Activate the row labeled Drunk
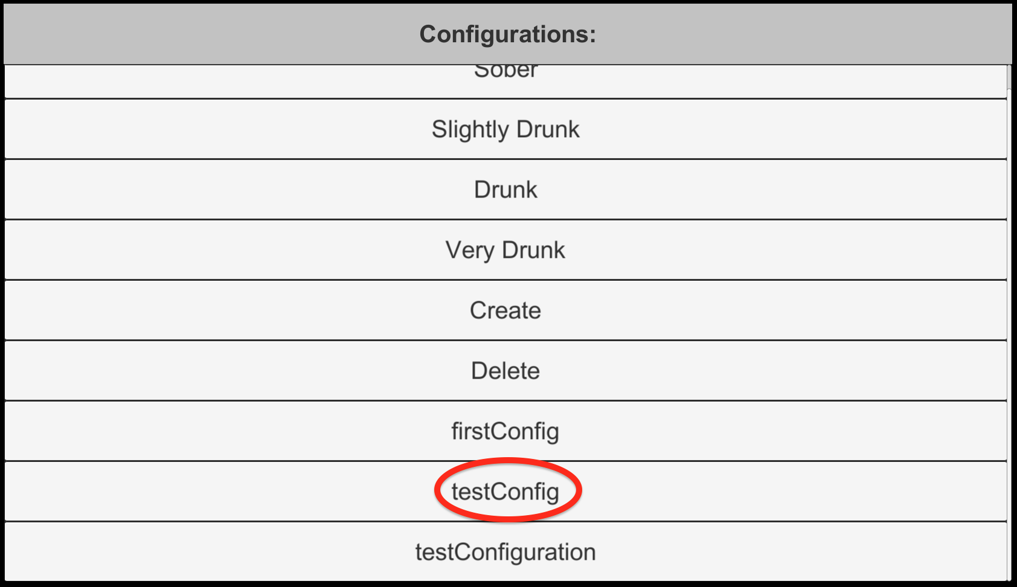The height and width of the screenshot is (587, 1017). (x=505, y=190)
